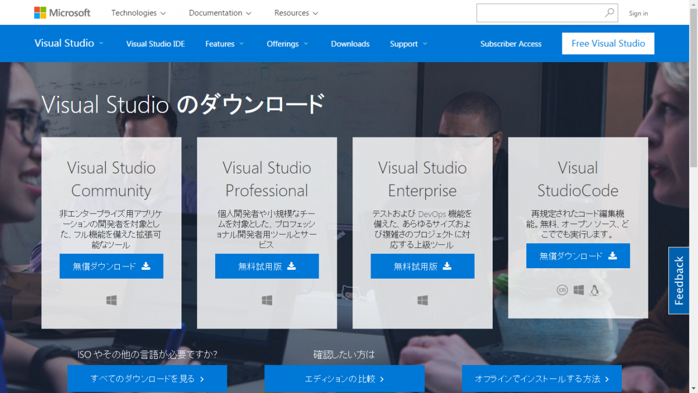
Task: Select Windows icon under Visual Studio Code
Action: point(578,290)
